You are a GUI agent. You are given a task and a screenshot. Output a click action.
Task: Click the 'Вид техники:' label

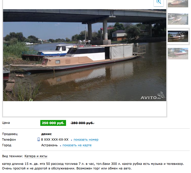pos(12,156)
